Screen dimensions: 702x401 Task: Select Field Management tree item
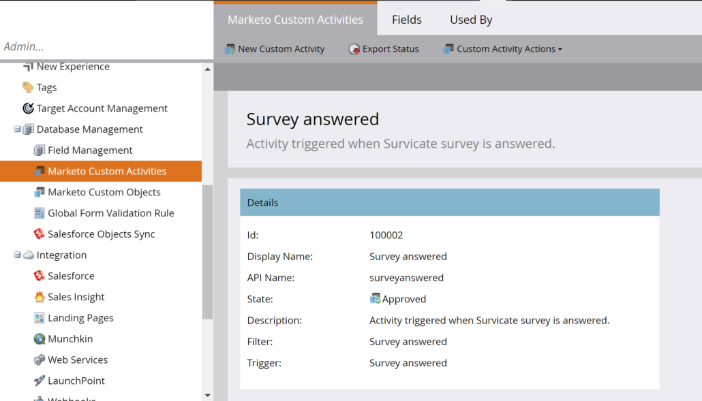[90, 150]
